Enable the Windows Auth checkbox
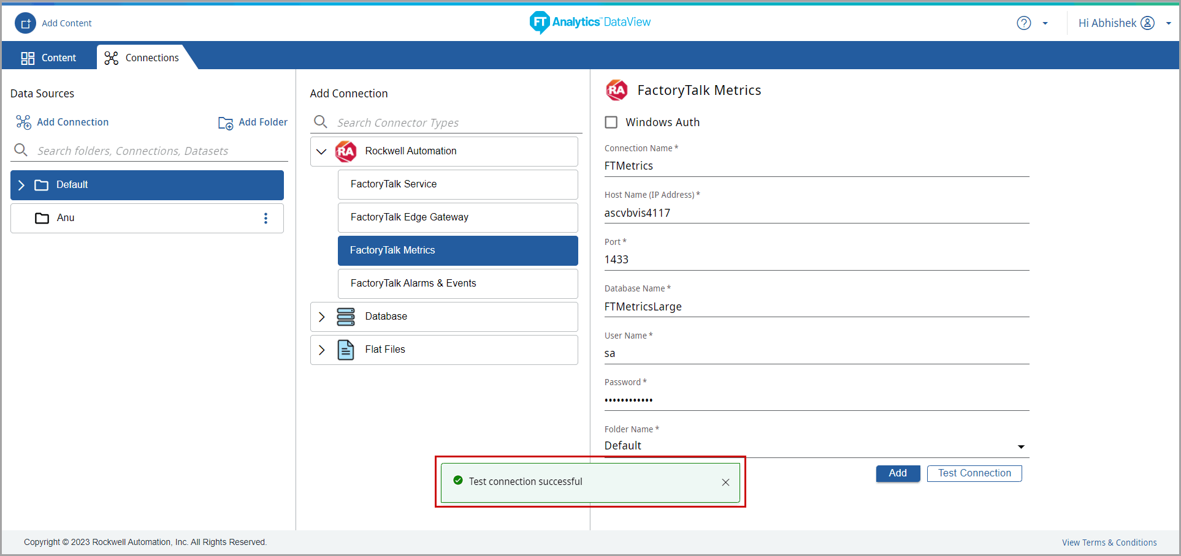 (x=611, y=122)
